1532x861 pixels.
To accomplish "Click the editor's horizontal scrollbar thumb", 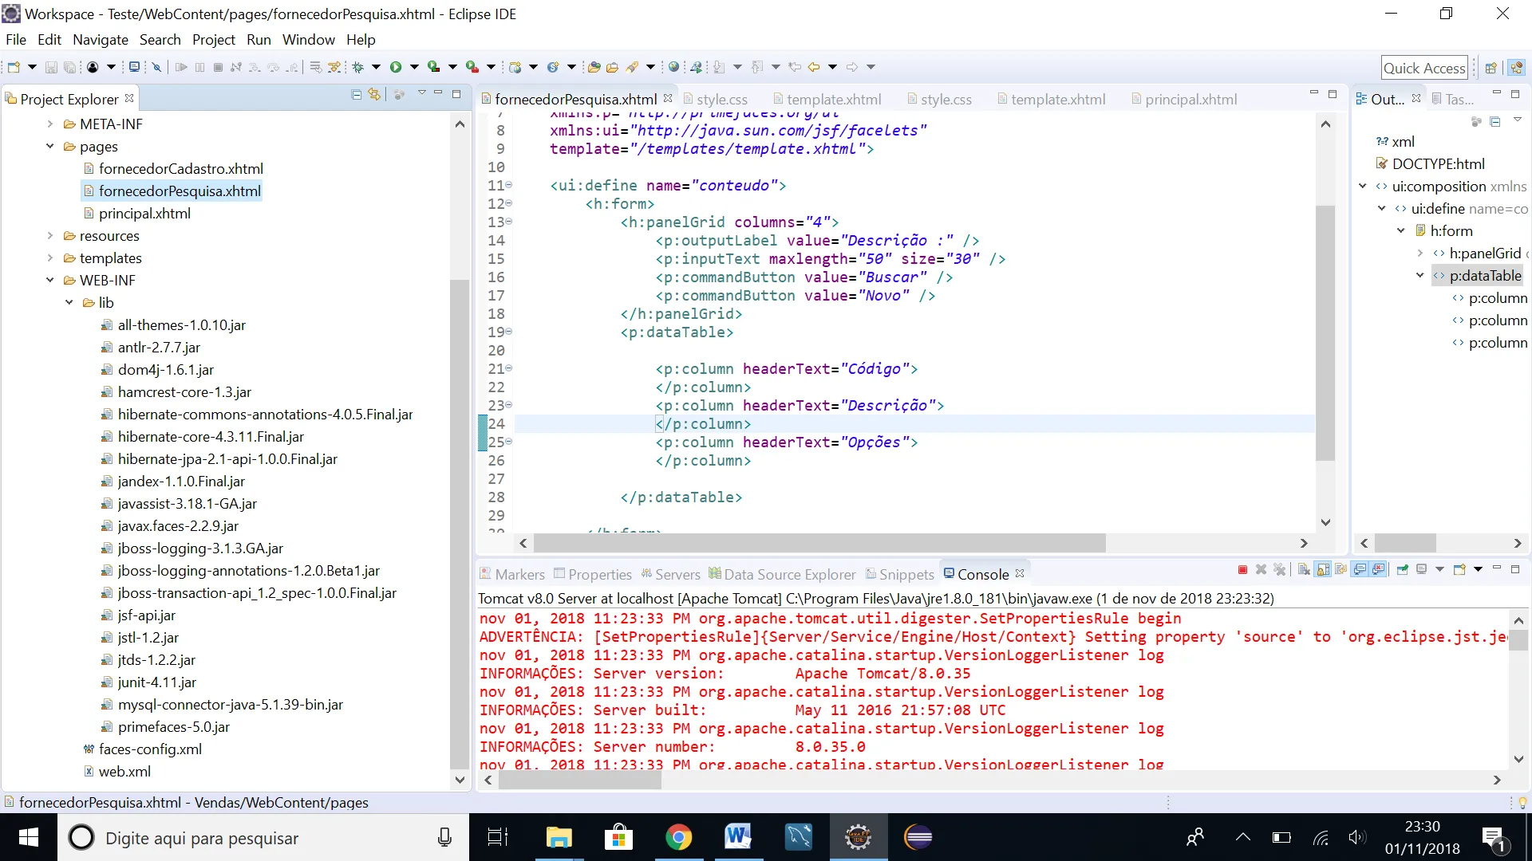I will click(819, 544).
